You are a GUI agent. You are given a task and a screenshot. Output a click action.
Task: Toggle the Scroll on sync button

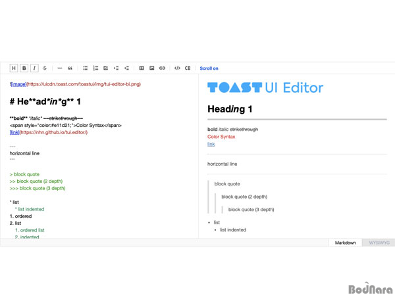[209, 68]
